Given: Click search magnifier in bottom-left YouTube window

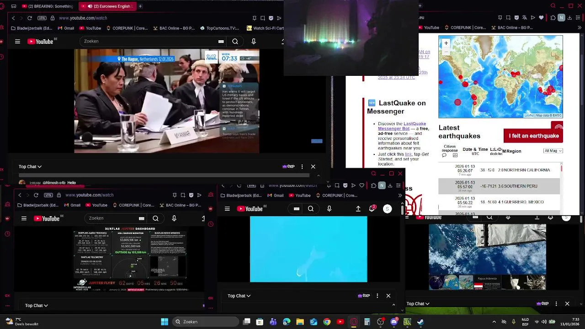Looking at the screenshot, I should (x=155, y=218).
